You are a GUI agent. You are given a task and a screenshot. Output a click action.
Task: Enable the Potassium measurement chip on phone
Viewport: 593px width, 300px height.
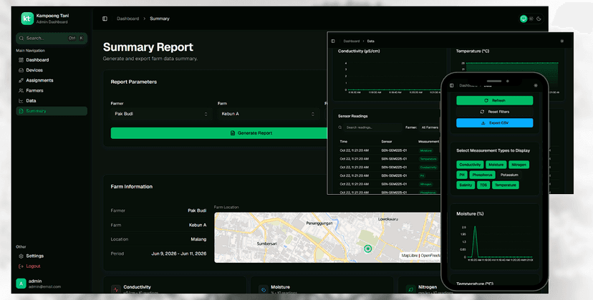509,175
